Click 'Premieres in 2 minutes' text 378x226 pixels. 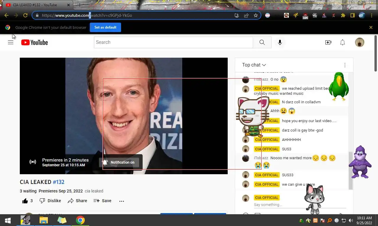(x=65, y=160)
